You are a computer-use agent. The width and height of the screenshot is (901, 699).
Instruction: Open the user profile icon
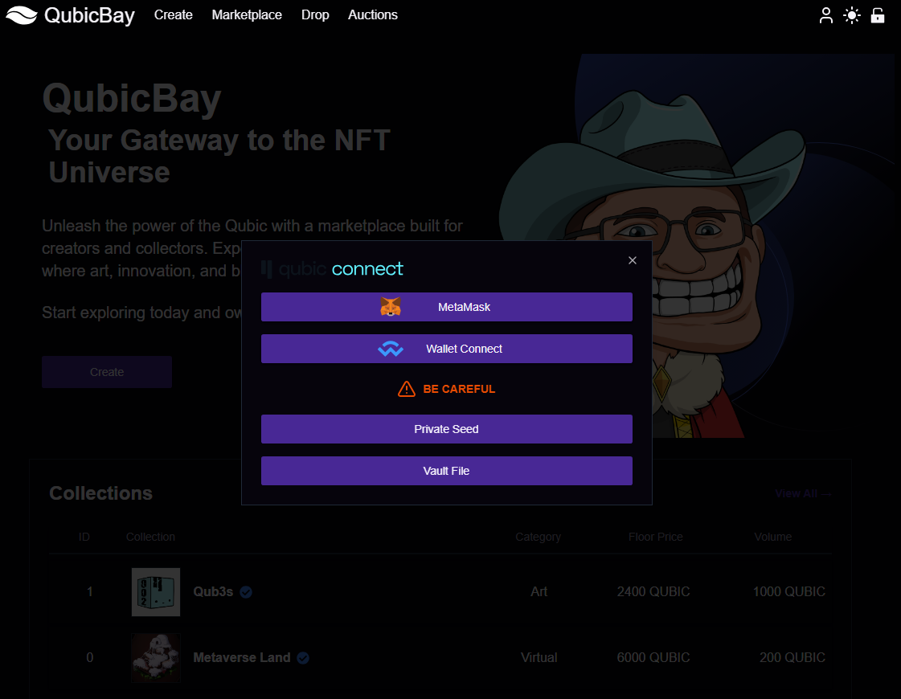[826, 15]
